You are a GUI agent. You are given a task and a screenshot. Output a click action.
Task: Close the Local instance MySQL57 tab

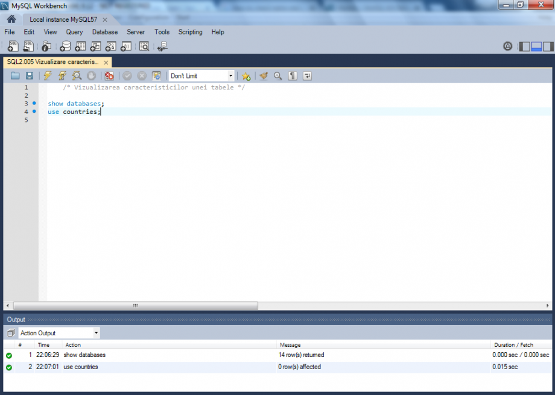[x=105, y=20]
